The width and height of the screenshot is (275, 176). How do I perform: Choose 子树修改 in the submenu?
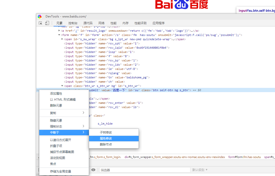pyautogui.click(x=114, y=133)
